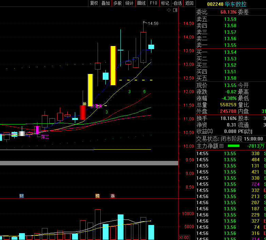Select the 多股 multi-stock button
The image size is (266, 240).
(x=118, y=3)
